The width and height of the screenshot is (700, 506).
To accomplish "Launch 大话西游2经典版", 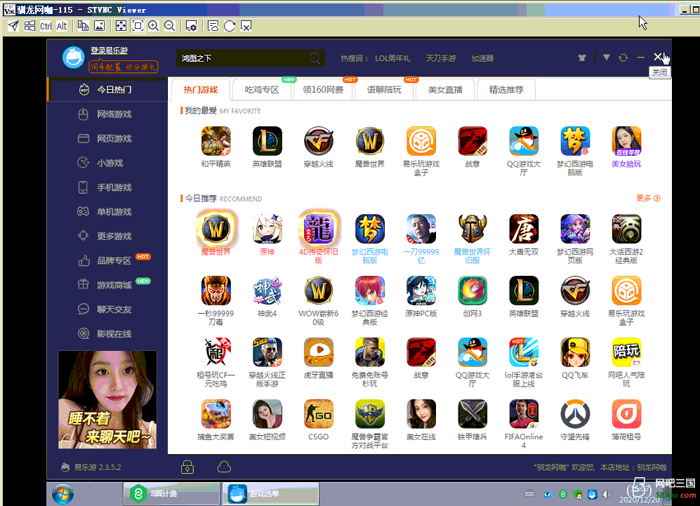I will click(626, 229).
